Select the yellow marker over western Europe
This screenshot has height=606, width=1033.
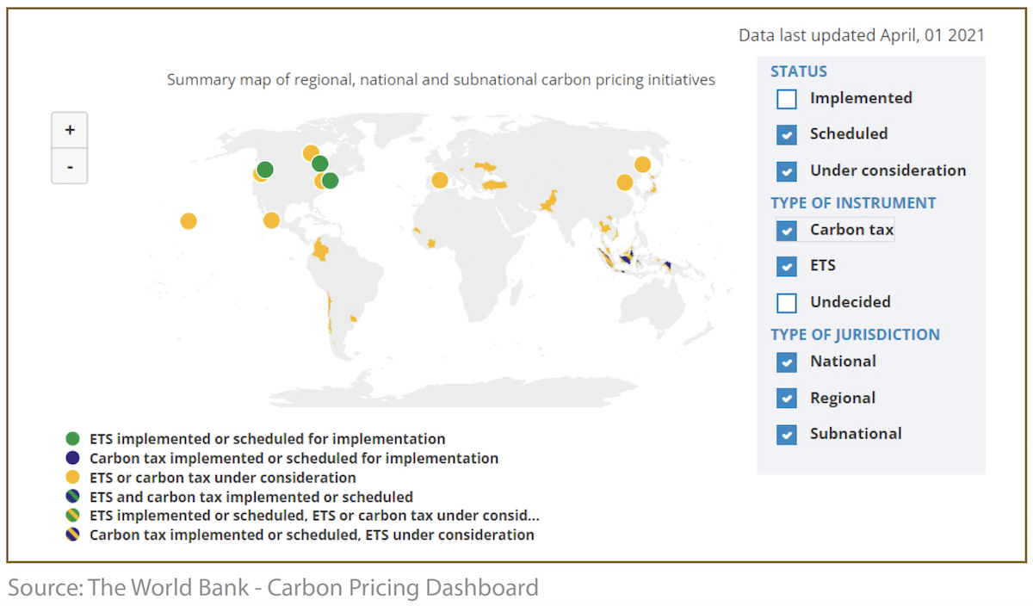point(440,180)
